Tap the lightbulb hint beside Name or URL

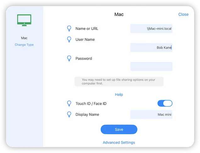(69, 29)
